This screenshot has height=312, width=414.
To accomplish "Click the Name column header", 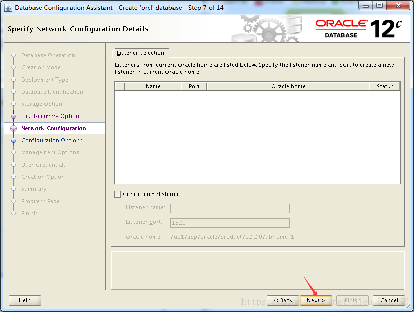I will pyautogui.click(x=153, y=86).
